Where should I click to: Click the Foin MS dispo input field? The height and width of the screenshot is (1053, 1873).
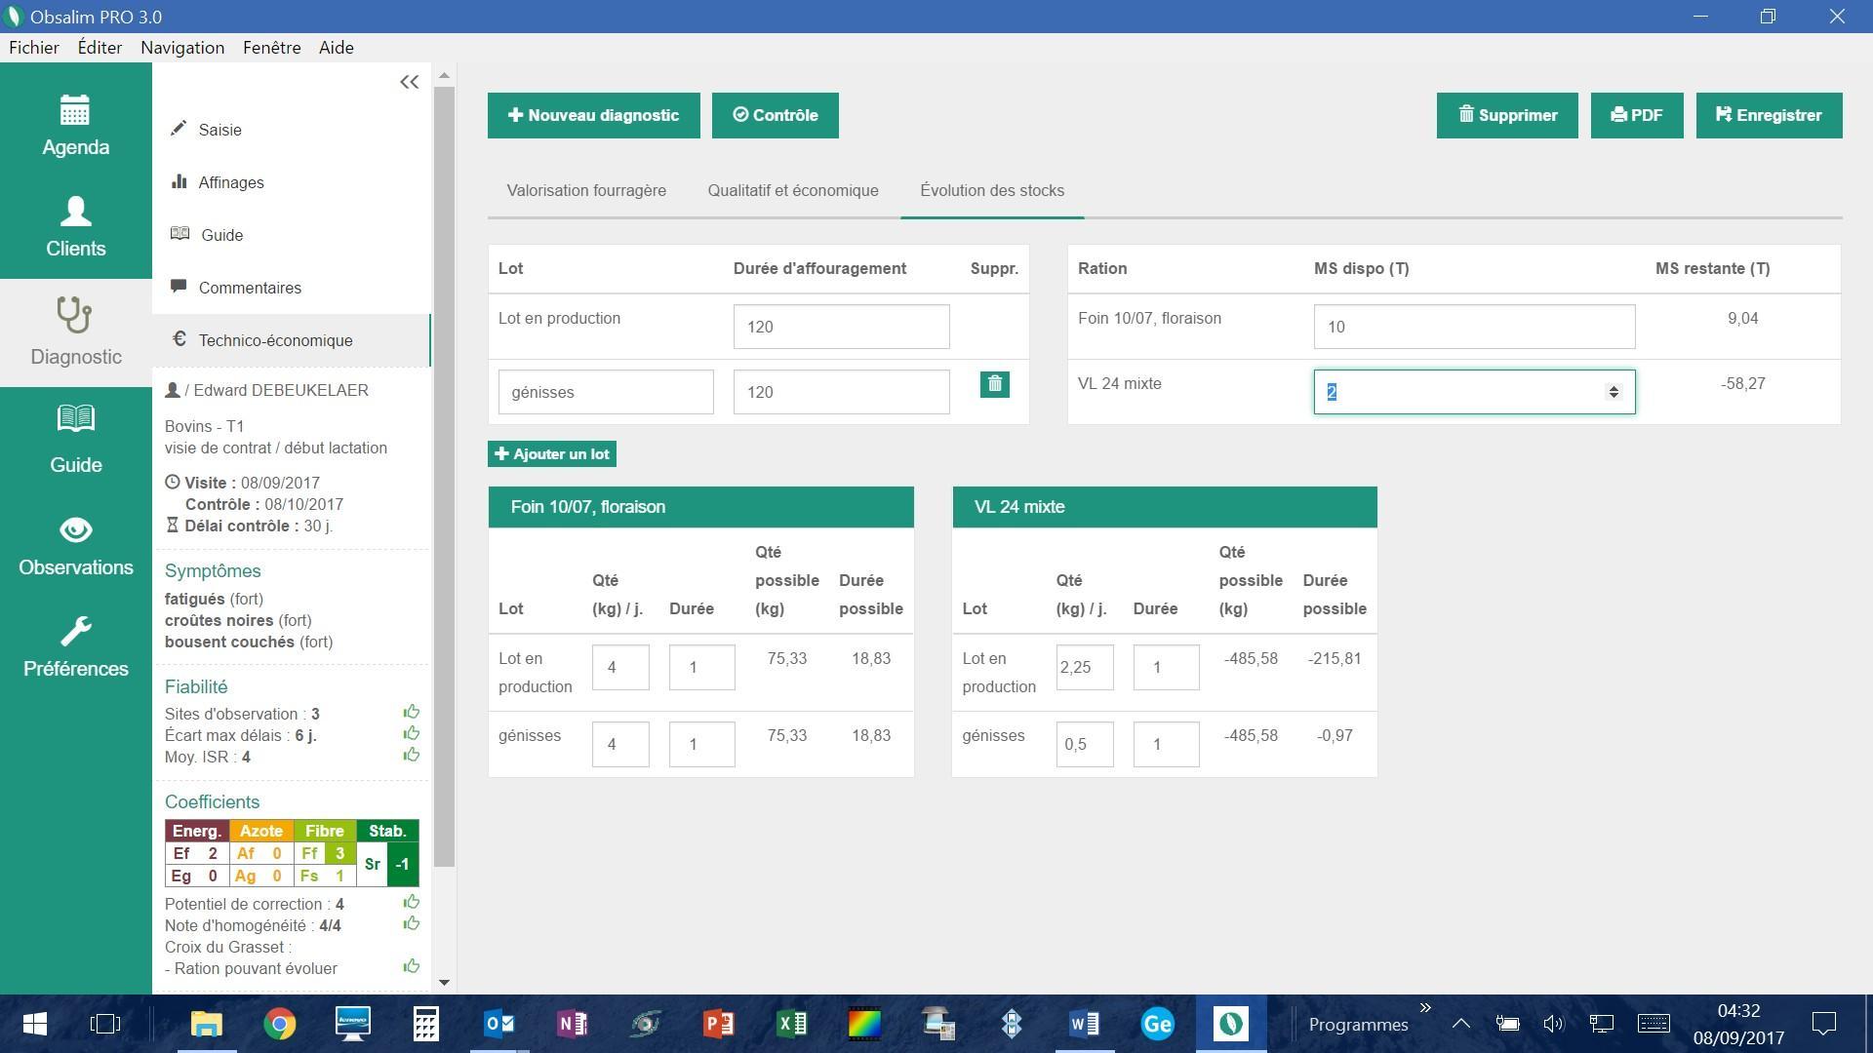[x=1473, y=327]
